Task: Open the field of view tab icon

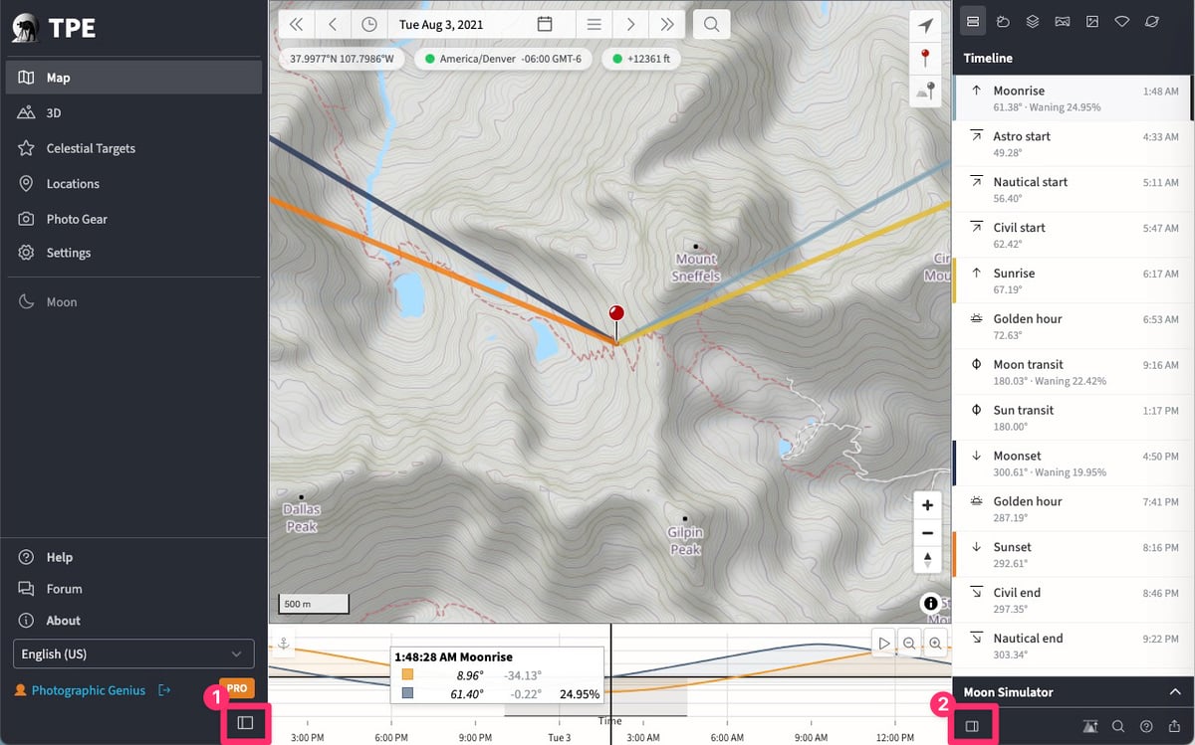Action: pyautogui.click(x=1122, y=21)
